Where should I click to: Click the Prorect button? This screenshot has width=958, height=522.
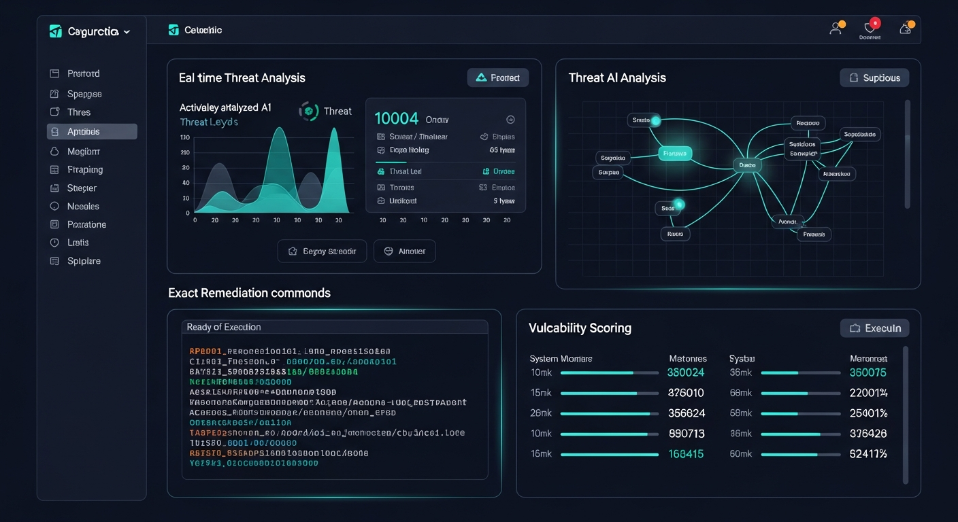[x=498, y=77]
